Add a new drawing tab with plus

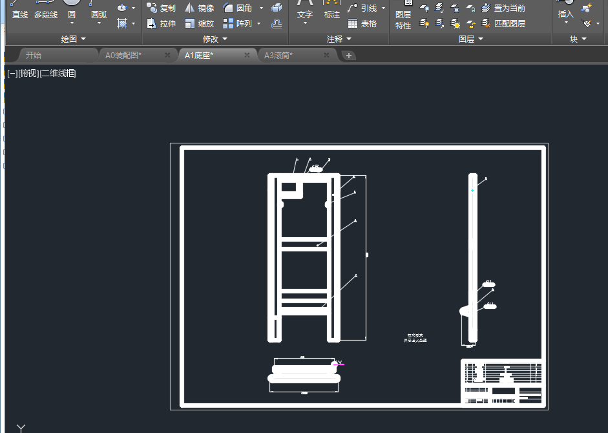click(x=349, y=56)
